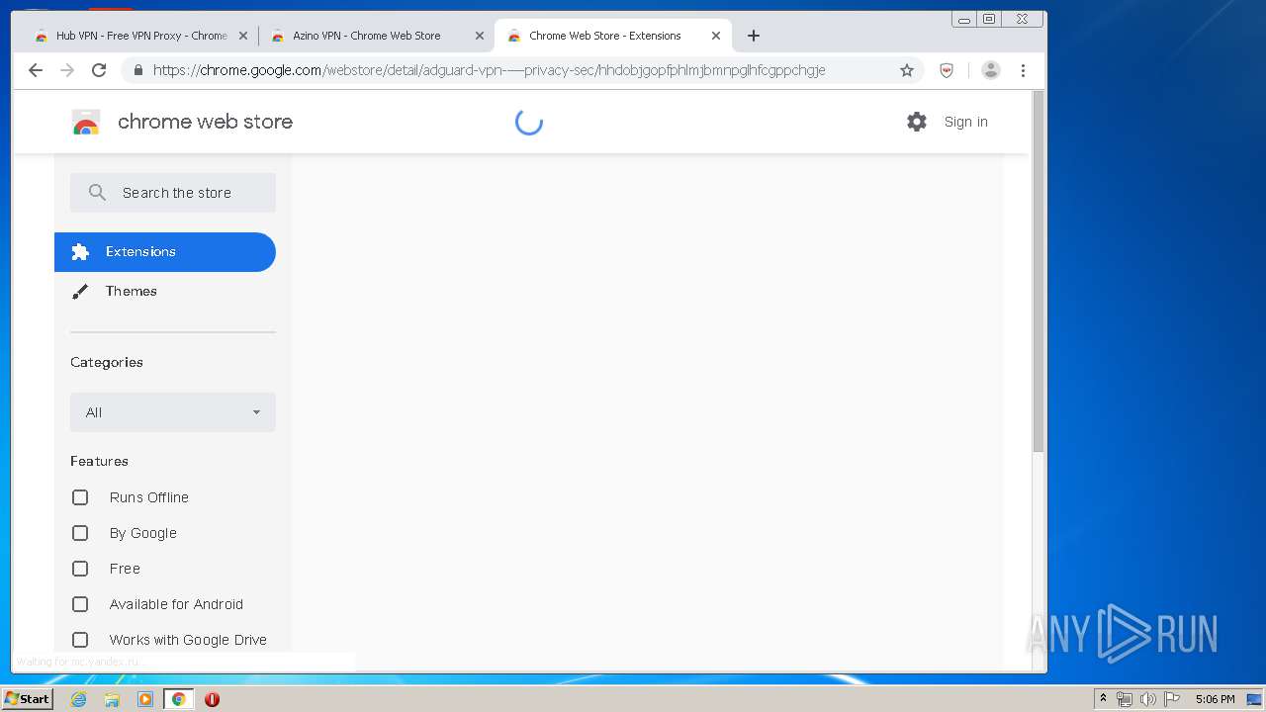
Task: Open the red Opera taskbar icon
Action: 212,699
